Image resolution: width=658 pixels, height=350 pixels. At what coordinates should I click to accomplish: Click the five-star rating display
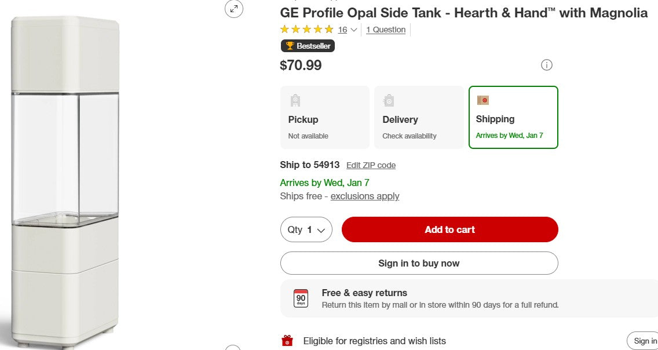[x=307, y=29]
